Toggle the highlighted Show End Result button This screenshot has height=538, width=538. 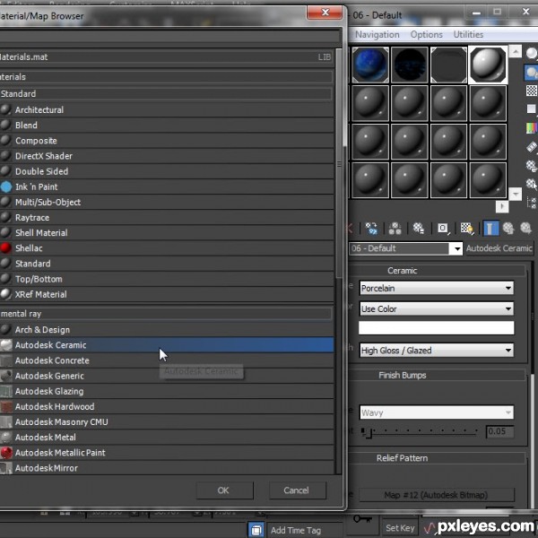click(x=490, y=228)
